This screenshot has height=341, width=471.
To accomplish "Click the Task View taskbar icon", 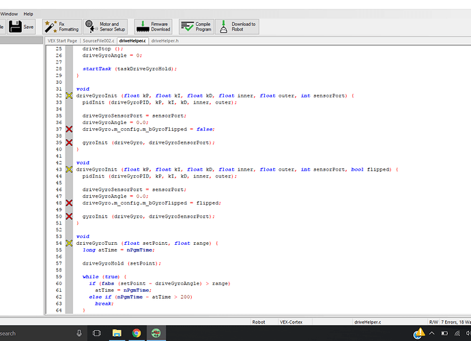I will [x=97, y=333].
